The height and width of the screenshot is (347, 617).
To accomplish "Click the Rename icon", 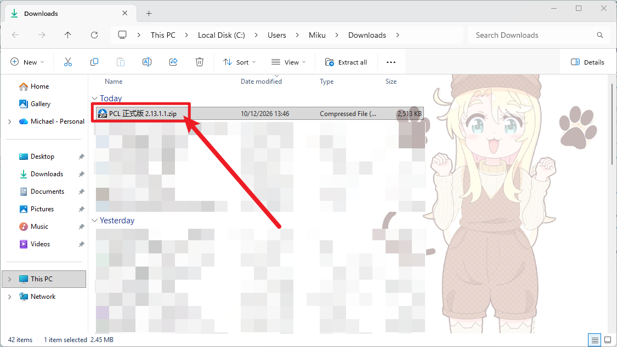I will click(x=147, y=62).
